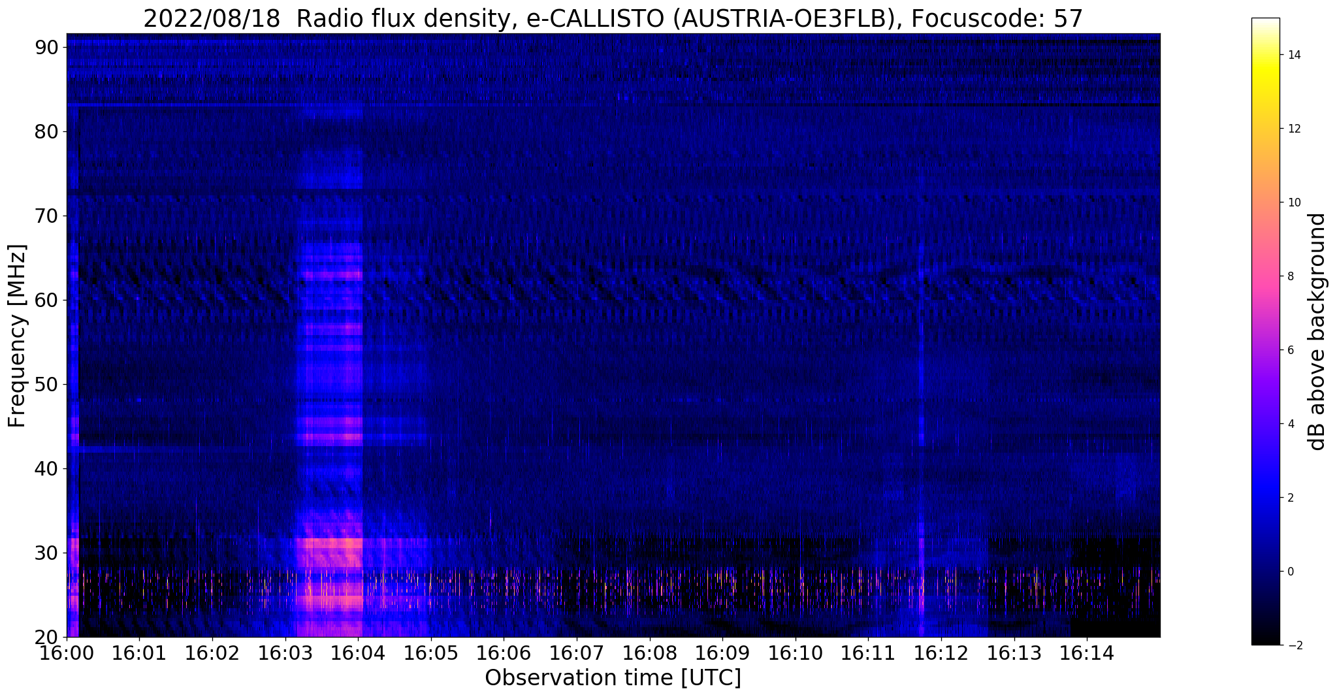Viewport: 1337px width, 697px height.
Task: Click the 40 MHz frequency tick label
Action: point(46,468)
